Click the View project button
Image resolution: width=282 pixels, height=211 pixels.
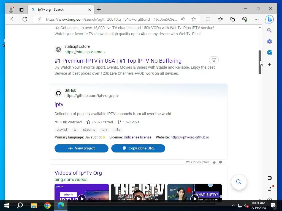[x=82, y=148]
